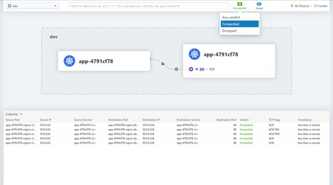
Task: Click the ACK FIN flag cell
Action: [274, 129]
